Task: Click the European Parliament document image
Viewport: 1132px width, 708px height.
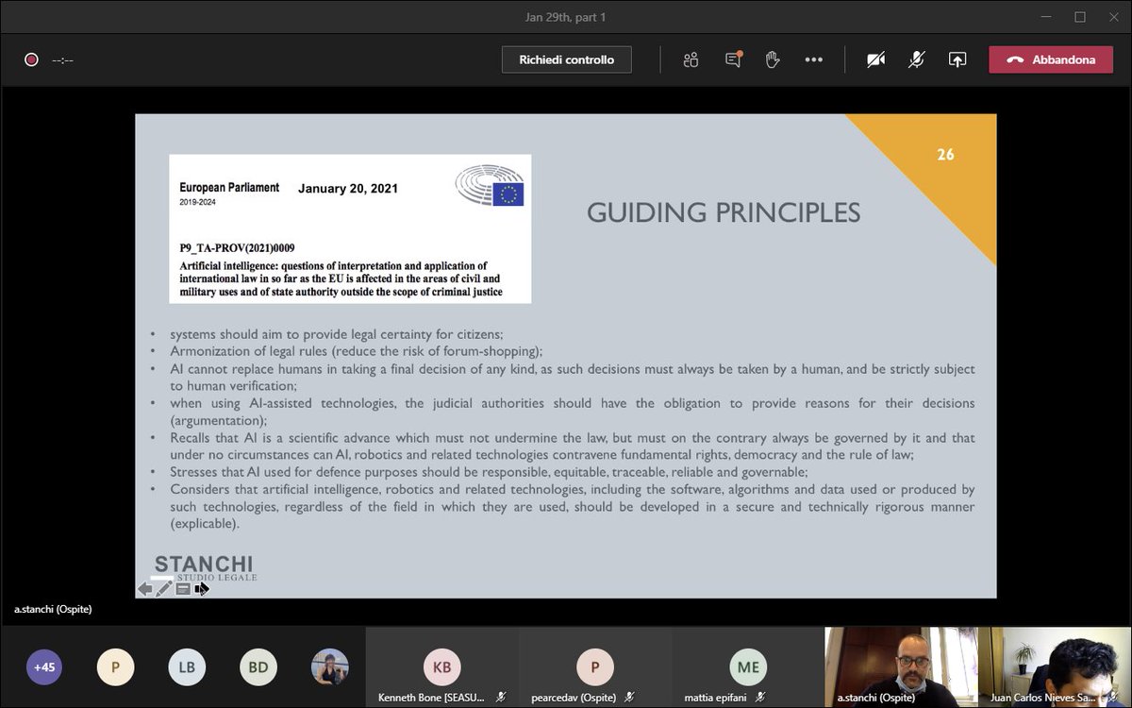Action: pos(350,228)
